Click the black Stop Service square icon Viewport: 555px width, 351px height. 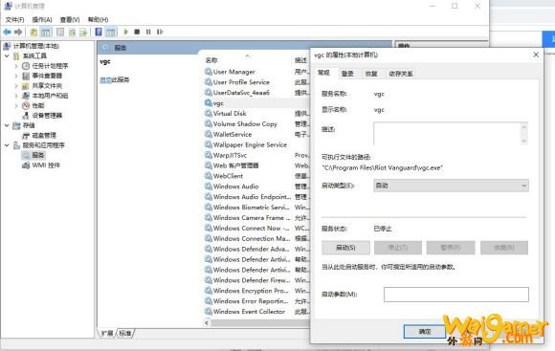[137, 32]
